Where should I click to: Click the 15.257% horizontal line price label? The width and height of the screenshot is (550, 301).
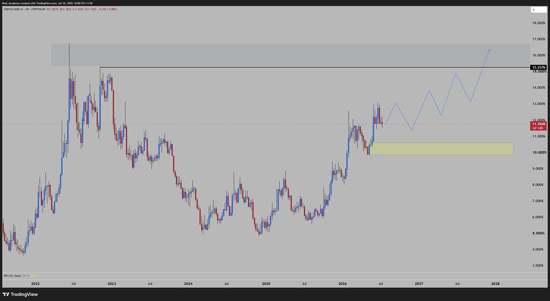539,67
